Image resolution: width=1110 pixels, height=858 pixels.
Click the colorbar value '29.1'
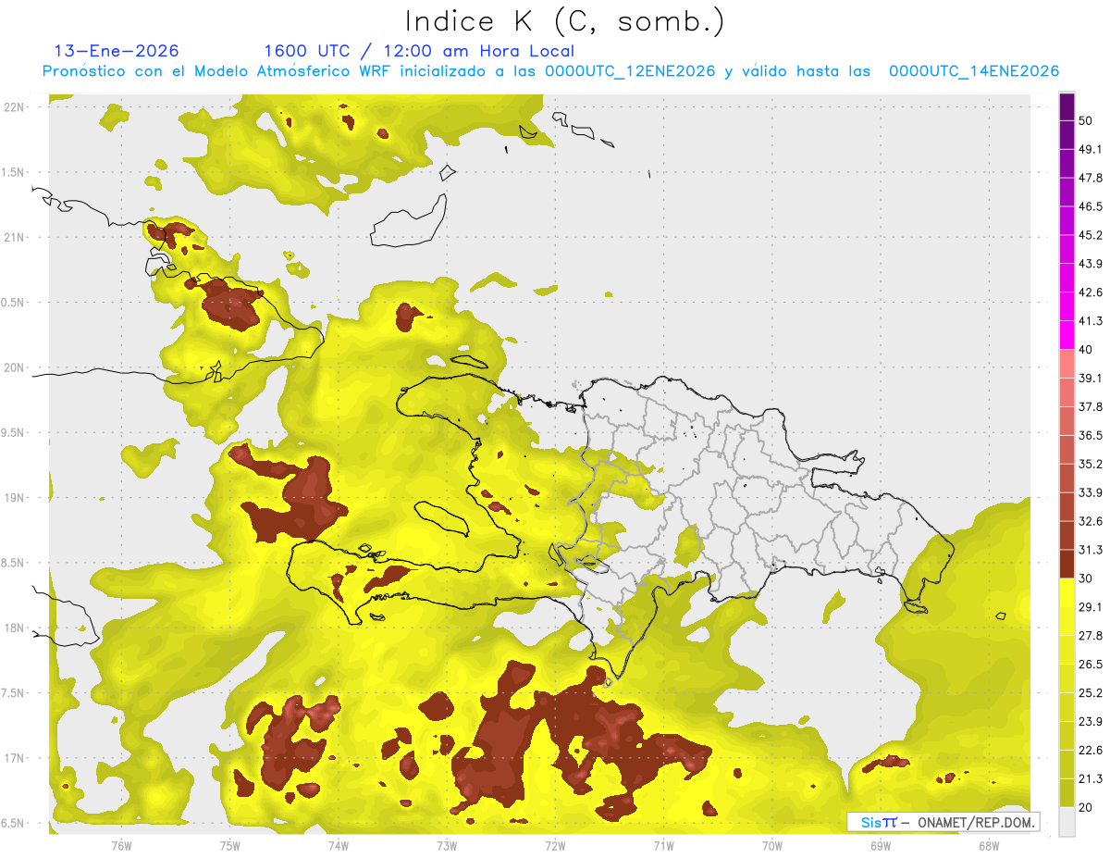pos(1091,607)
